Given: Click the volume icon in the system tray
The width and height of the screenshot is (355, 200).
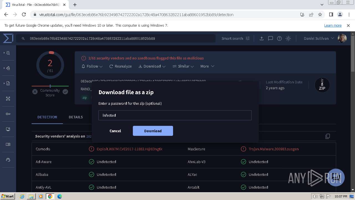Looking at the screenshot, I should coord(315,196).
